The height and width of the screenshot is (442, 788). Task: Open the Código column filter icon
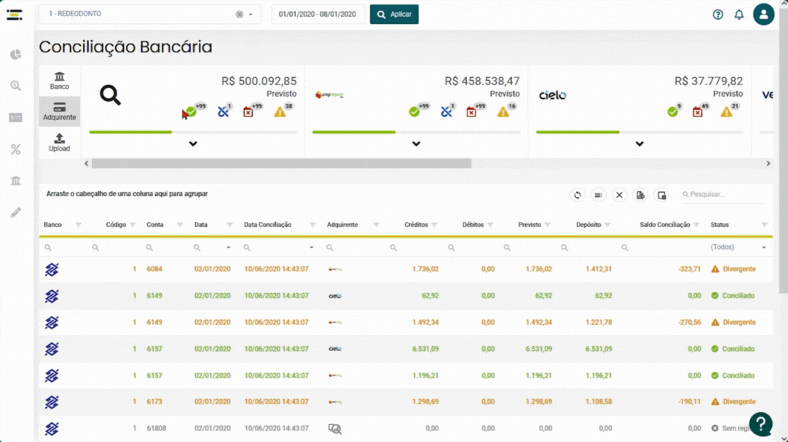(133, 225)
